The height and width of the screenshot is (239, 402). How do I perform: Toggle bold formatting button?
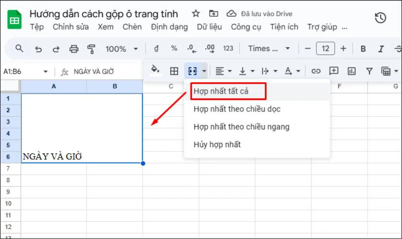click(363, 49)
